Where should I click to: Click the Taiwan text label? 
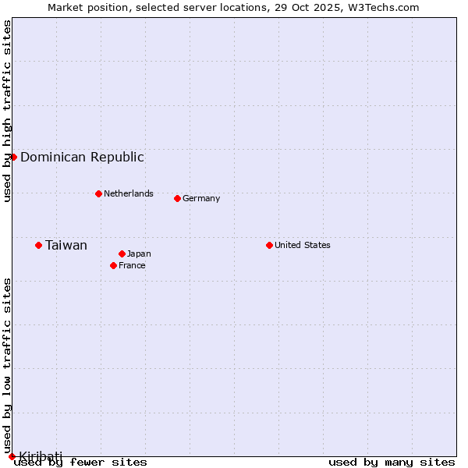[66, 246]
